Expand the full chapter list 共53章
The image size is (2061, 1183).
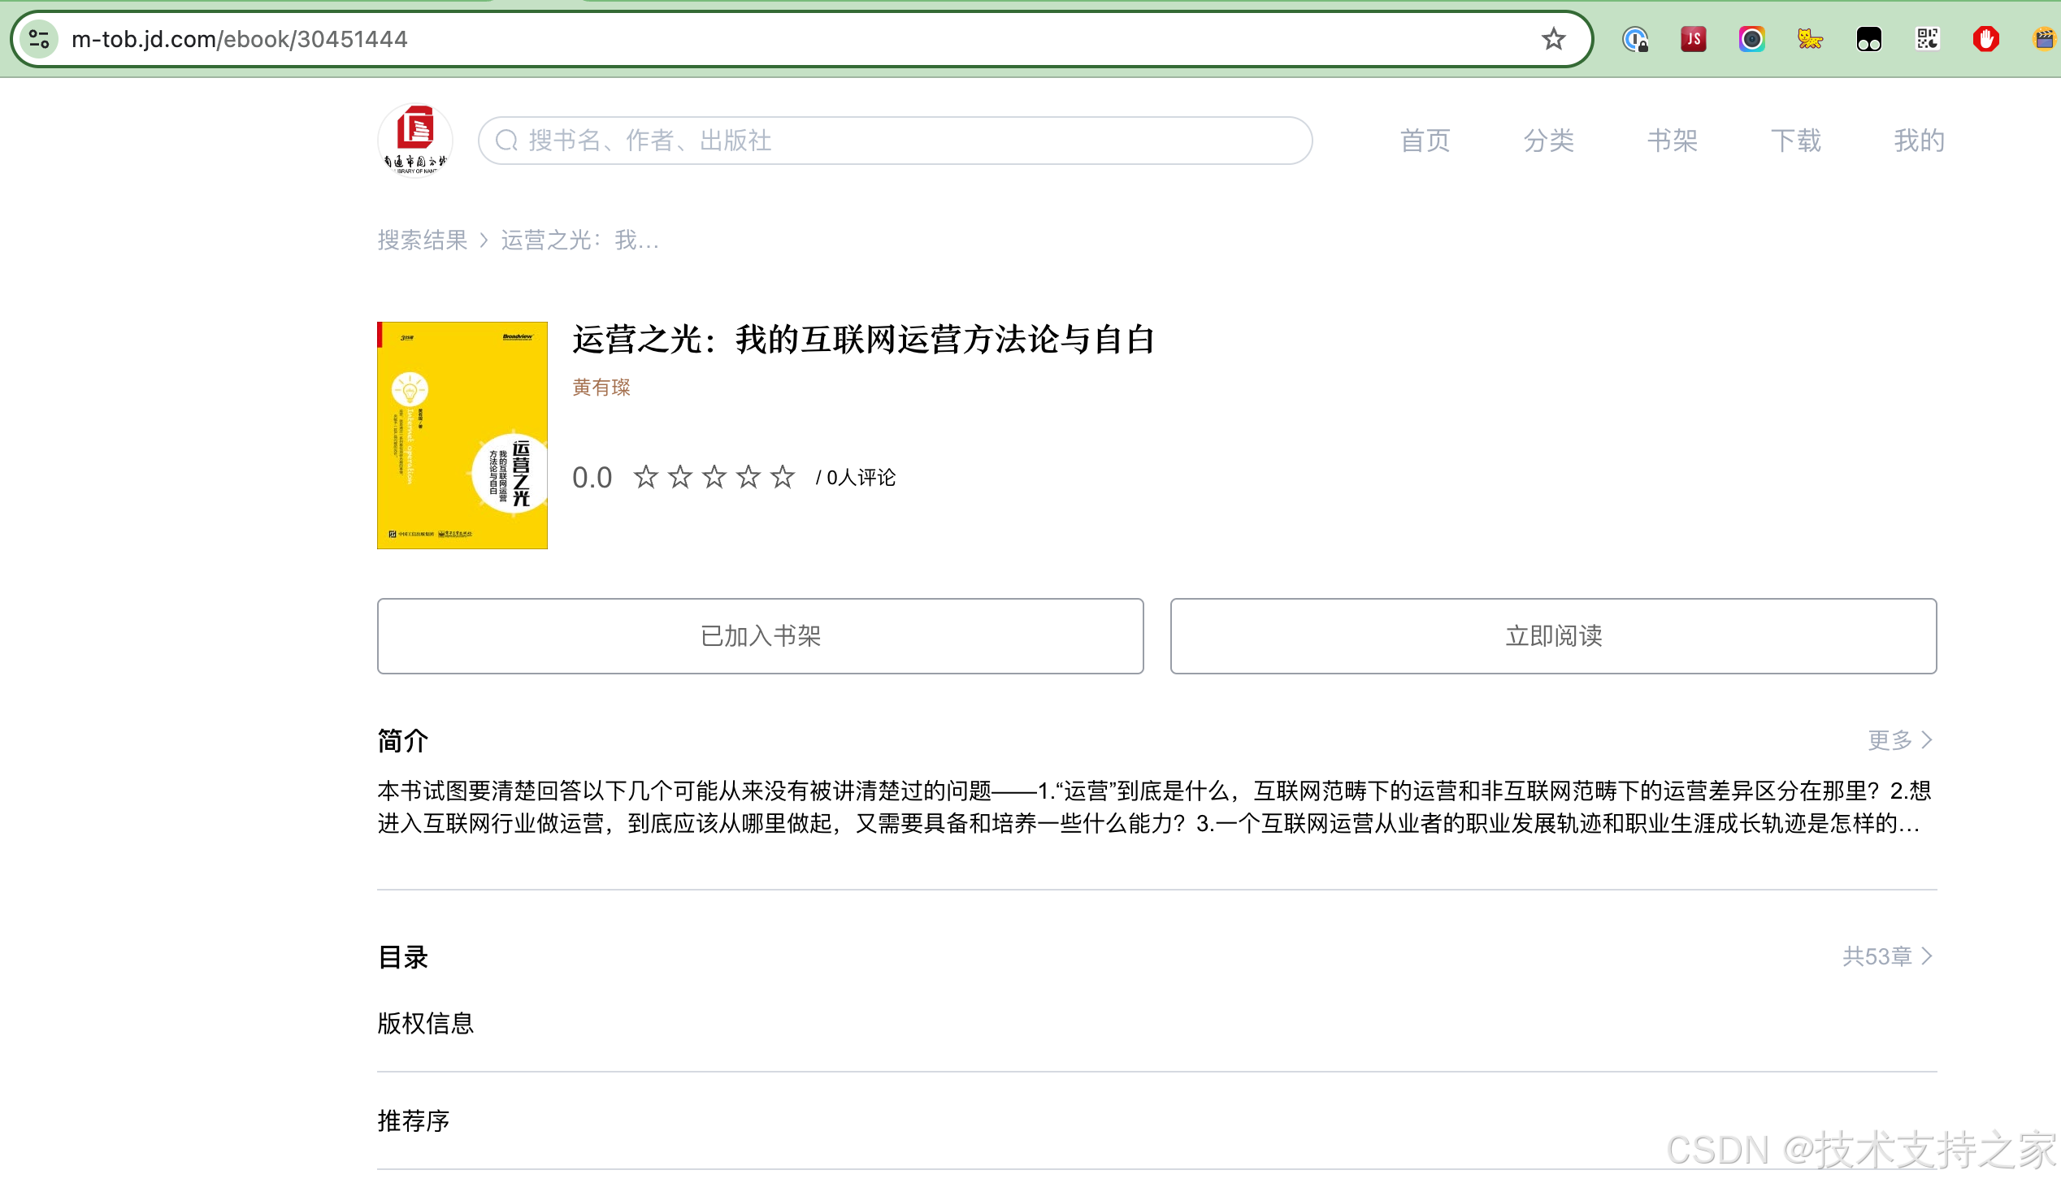[1887, 956]
